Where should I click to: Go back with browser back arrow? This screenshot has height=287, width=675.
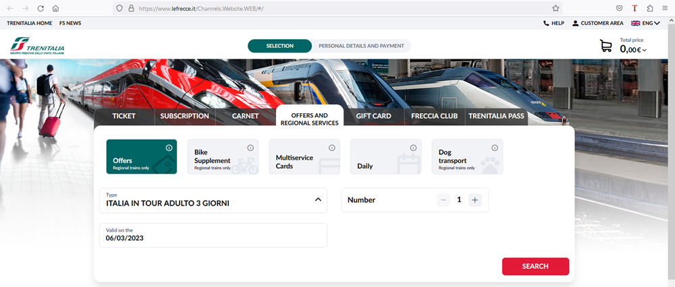click(10, 8)
